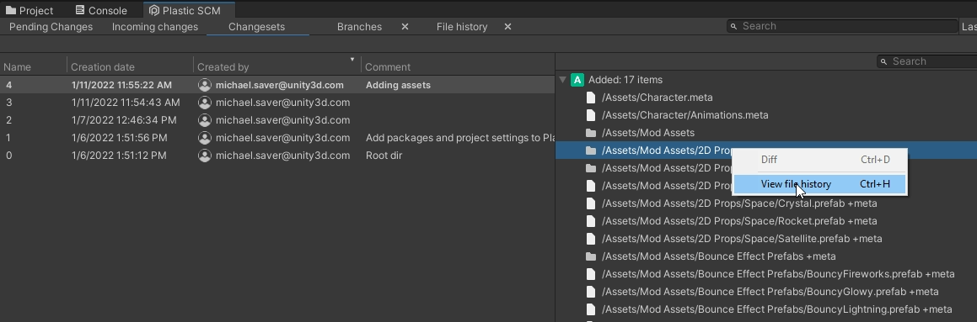Click file icon of Crystal.prefab
The width and height of the screenshot is (977, 322).
coord(591,203)
